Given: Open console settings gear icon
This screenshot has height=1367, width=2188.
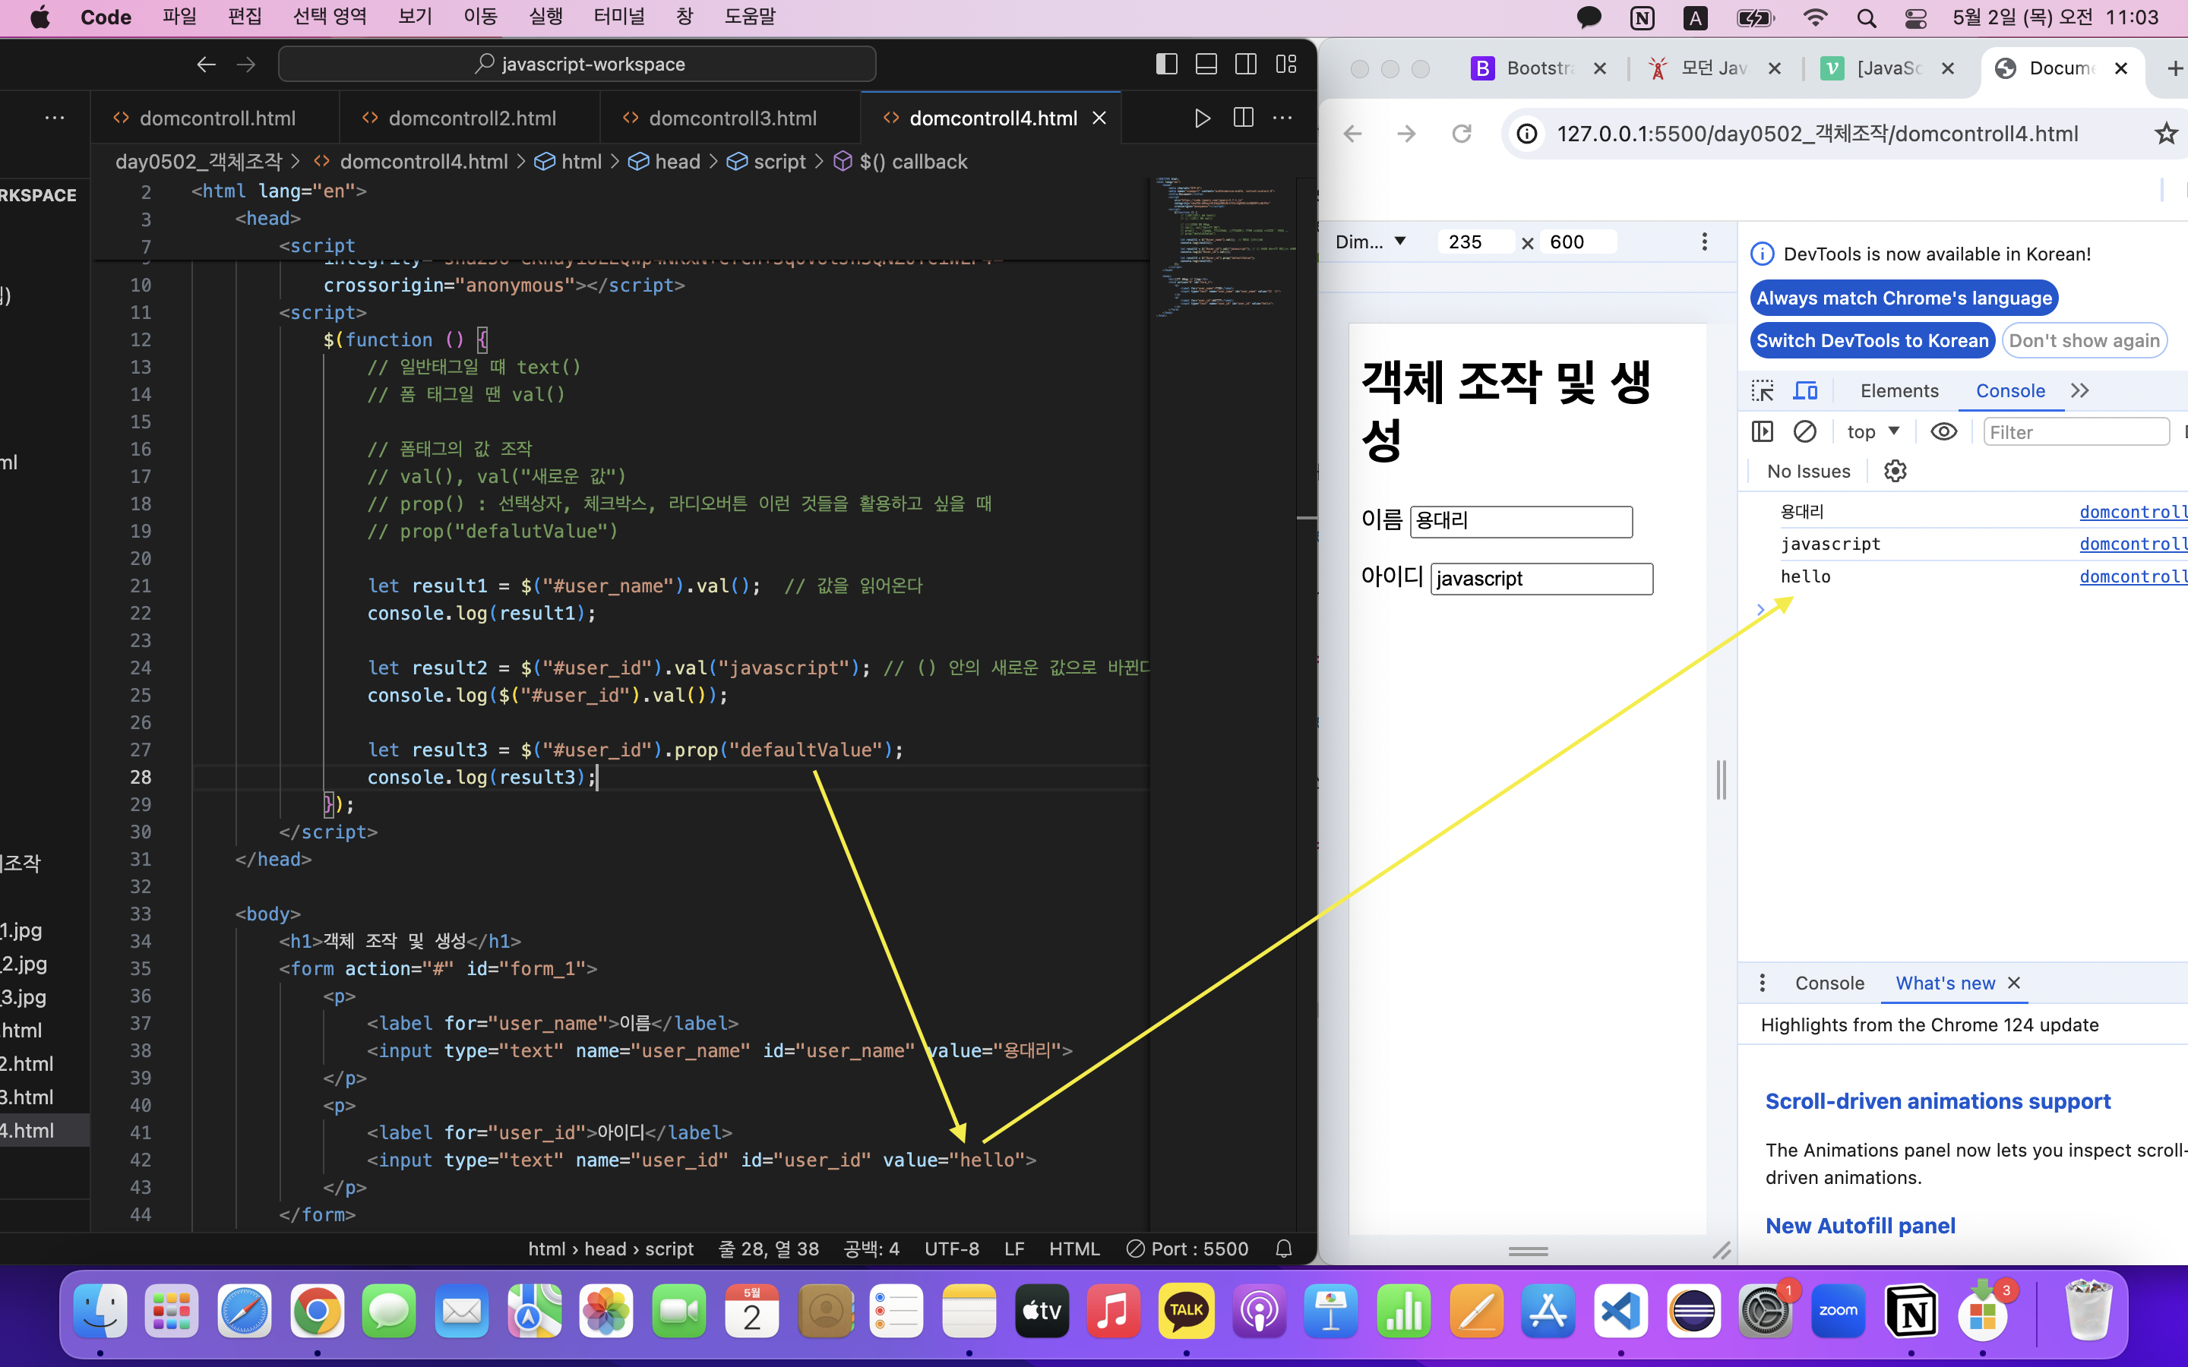Looking at the screenshot, I should click(x=1895, y=471).
